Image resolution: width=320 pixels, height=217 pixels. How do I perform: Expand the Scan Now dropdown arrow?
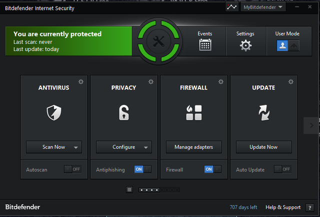click(75, 147)
